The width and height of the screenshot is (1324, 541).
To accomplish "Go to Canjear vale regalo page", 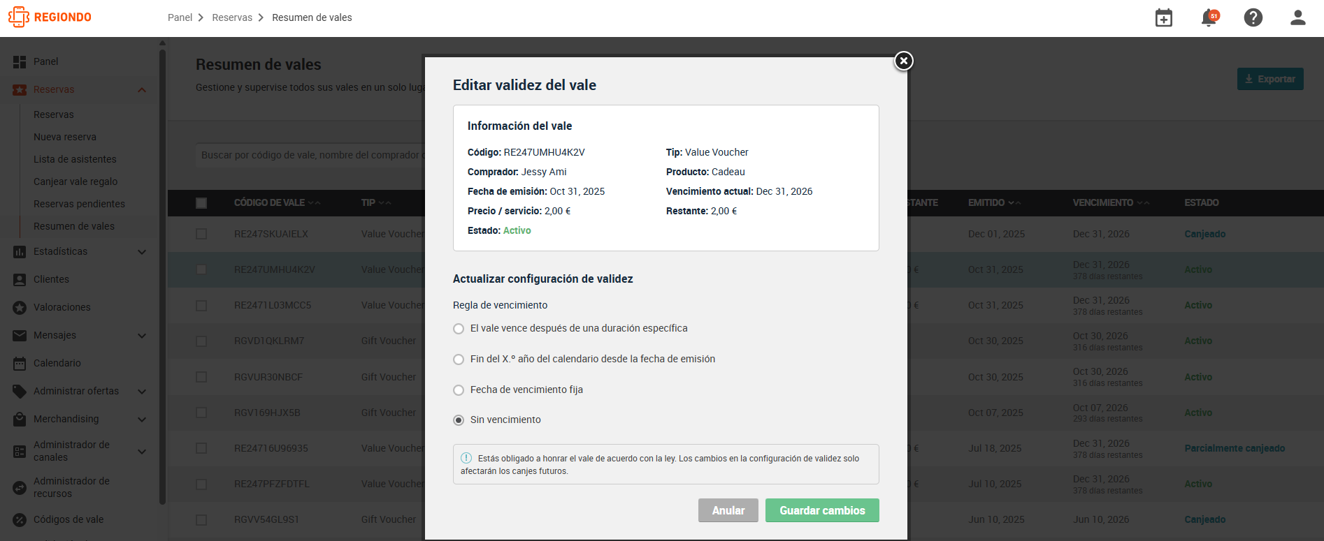I will point(75,181).
